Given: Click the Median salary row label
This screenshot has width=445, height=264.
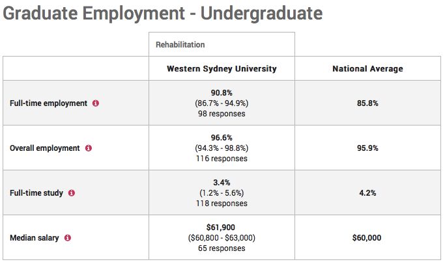Looking at the screenshot, I should [x=35, y=238].
